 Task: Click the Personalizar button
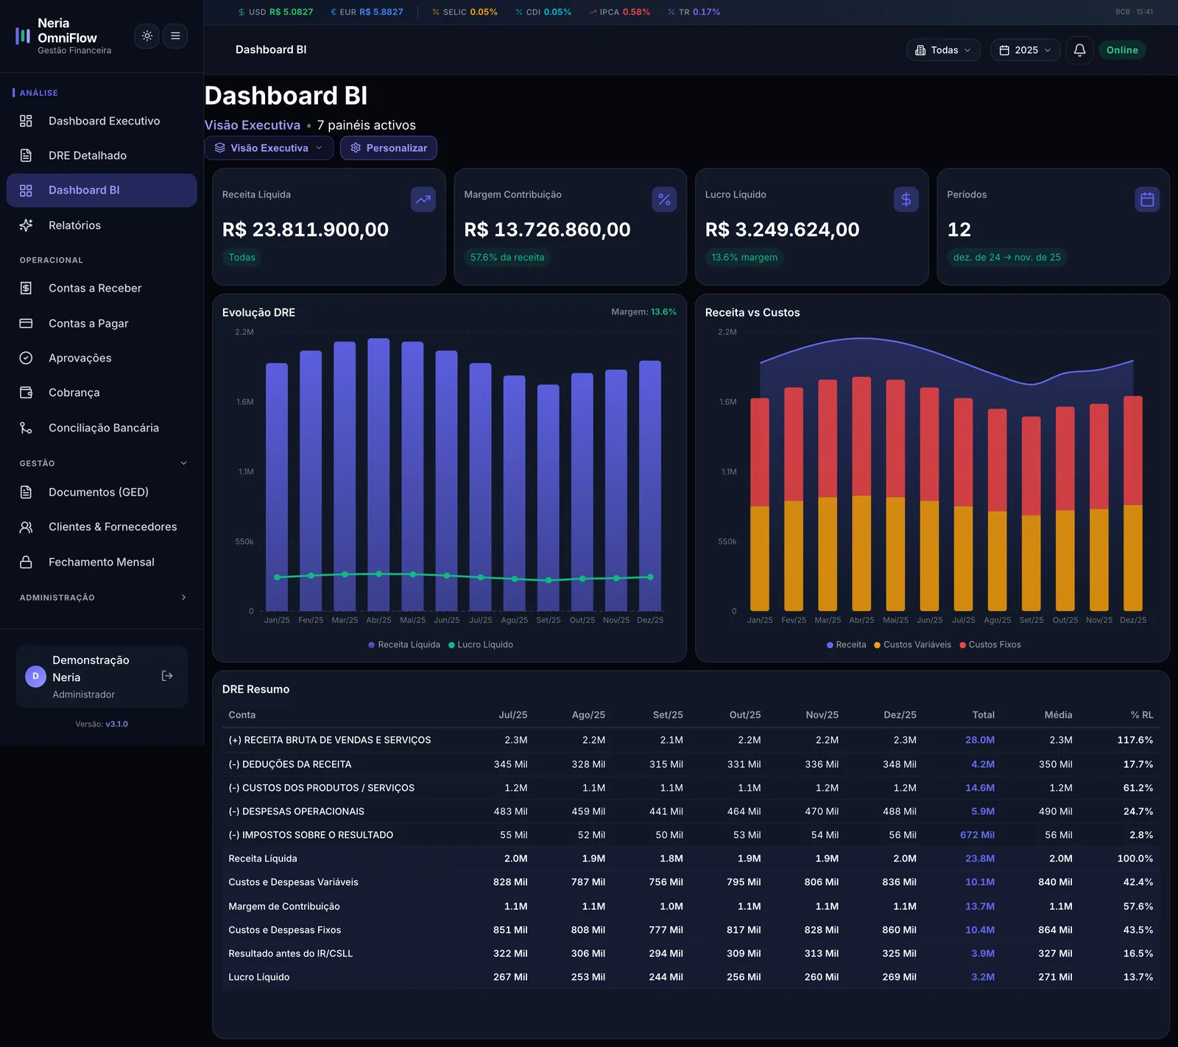[389, 148]
